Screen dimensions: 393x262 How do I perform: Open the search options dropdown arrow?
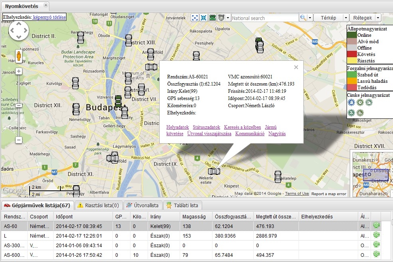(309, 18)
